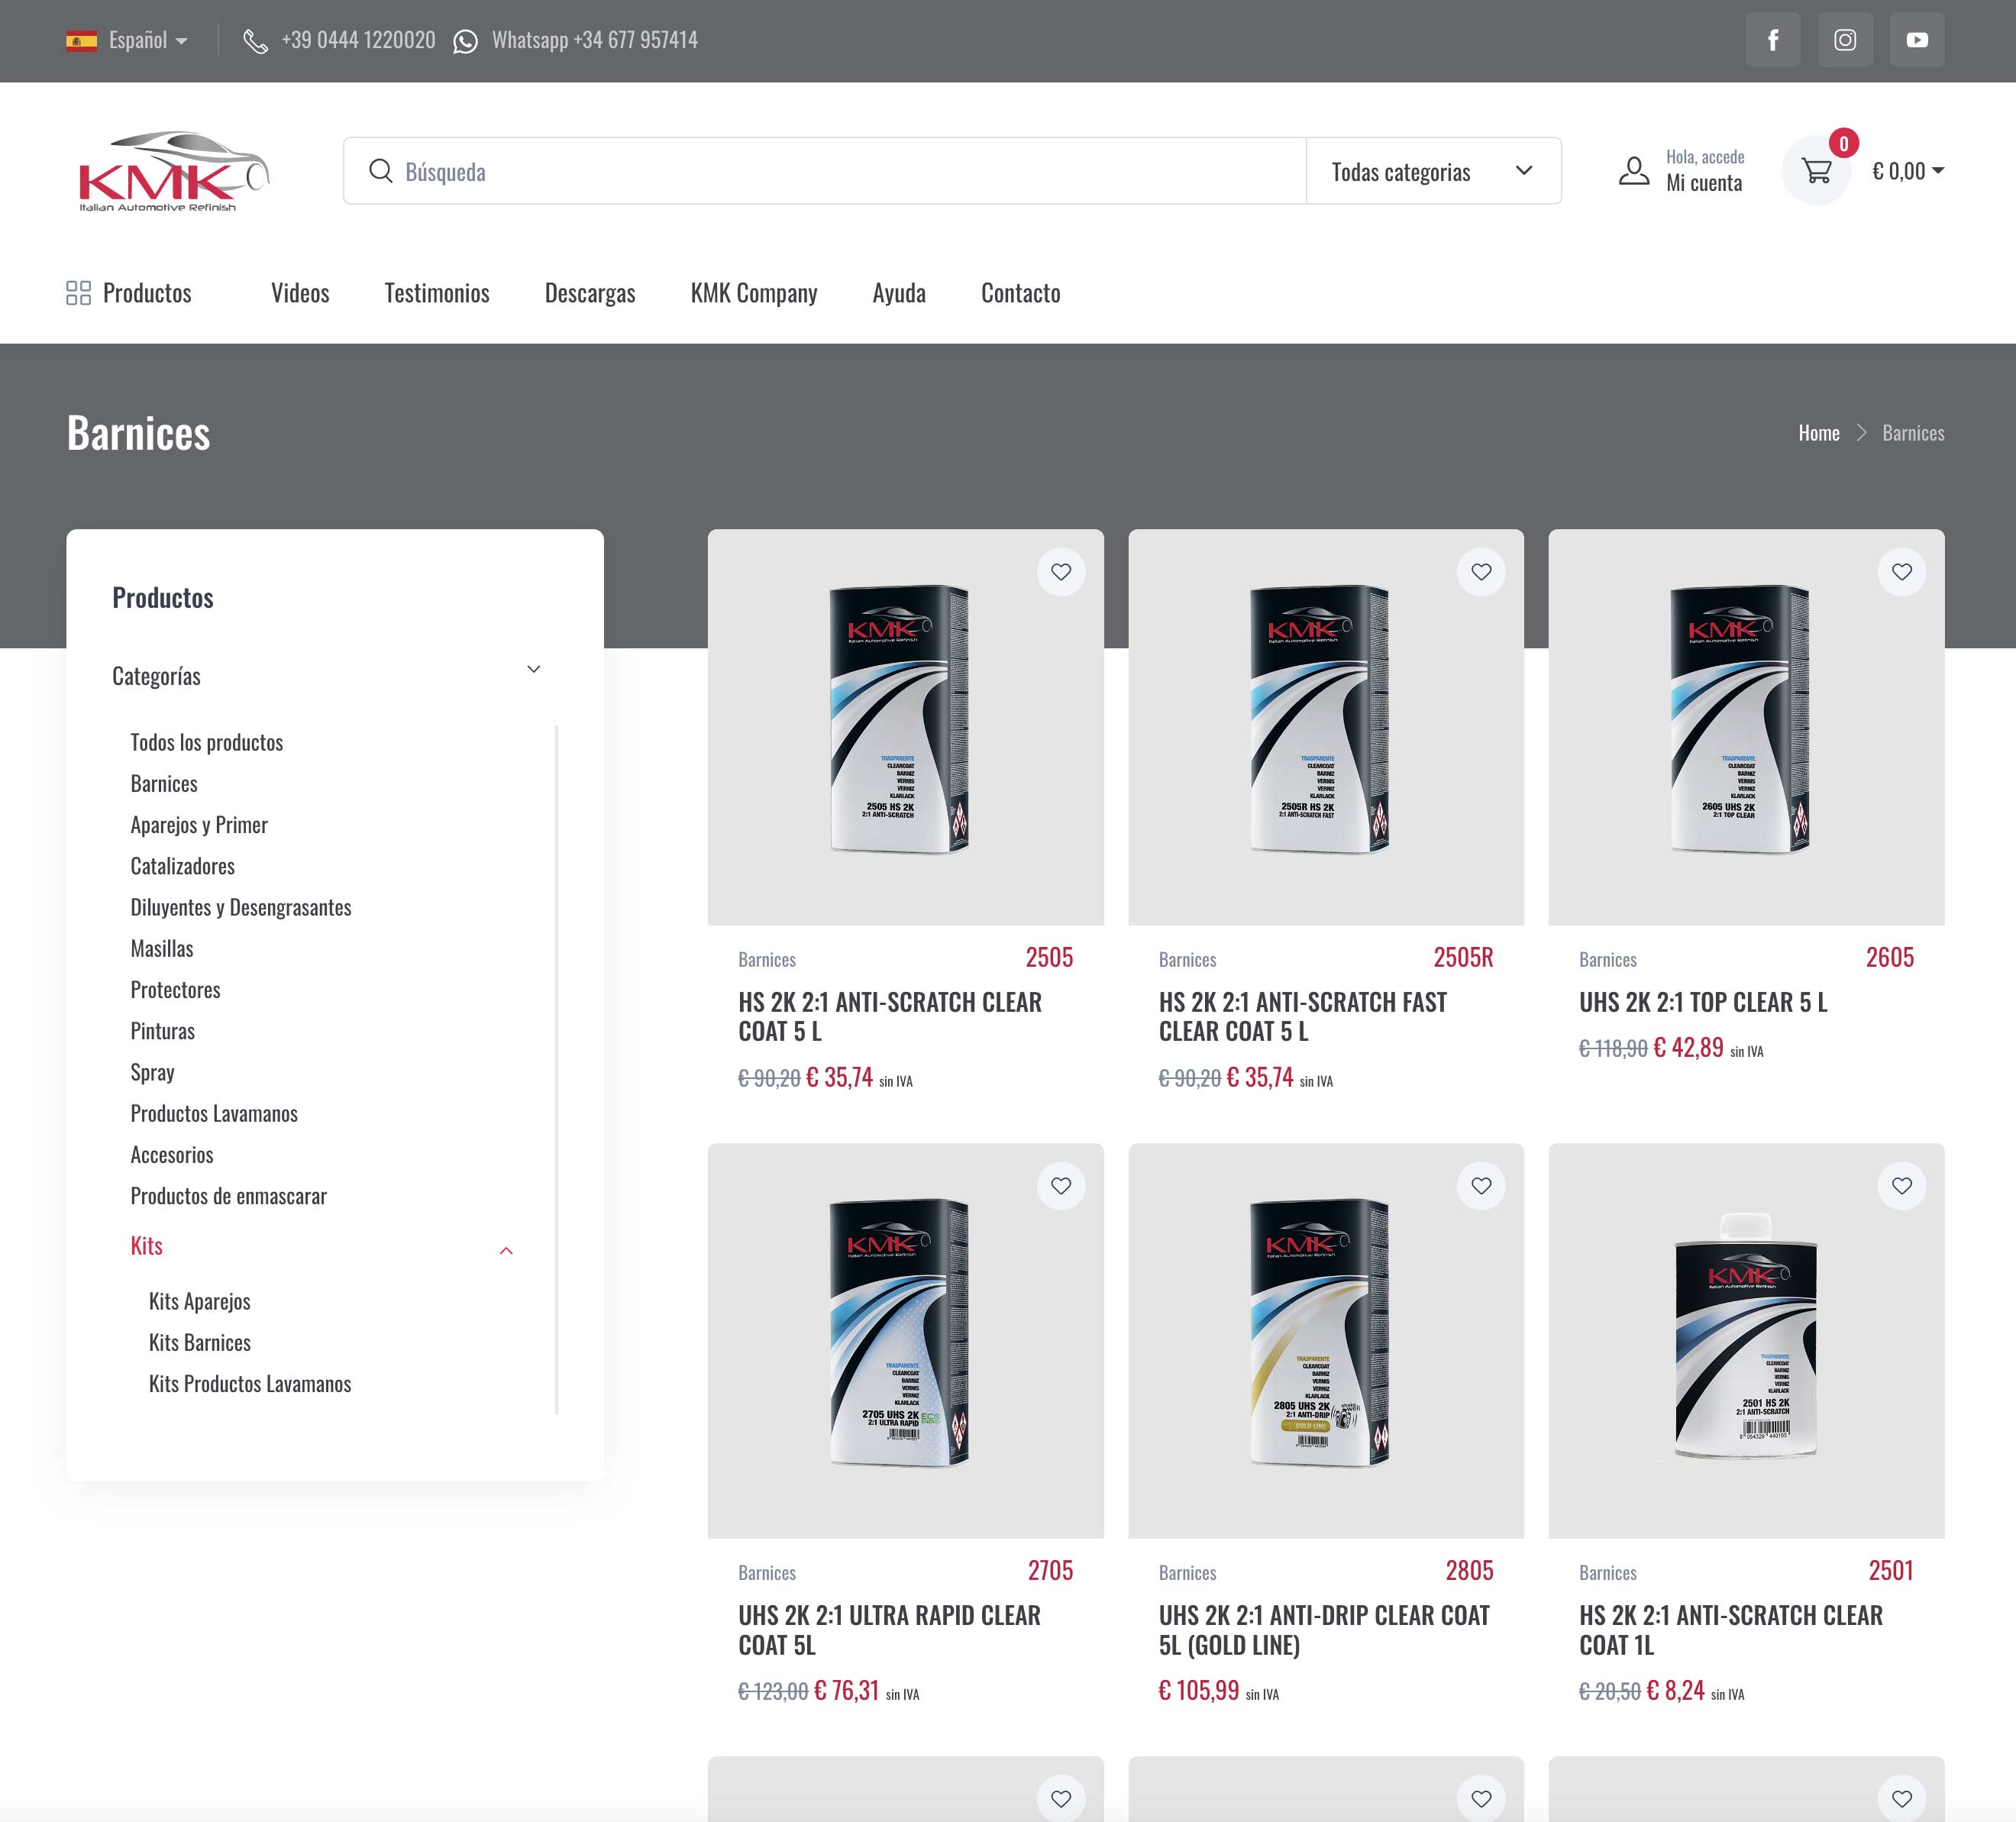The width and height of the screenshot is (2016, 1822).
Task: Select Masillas category
Action: click(162, 948)
